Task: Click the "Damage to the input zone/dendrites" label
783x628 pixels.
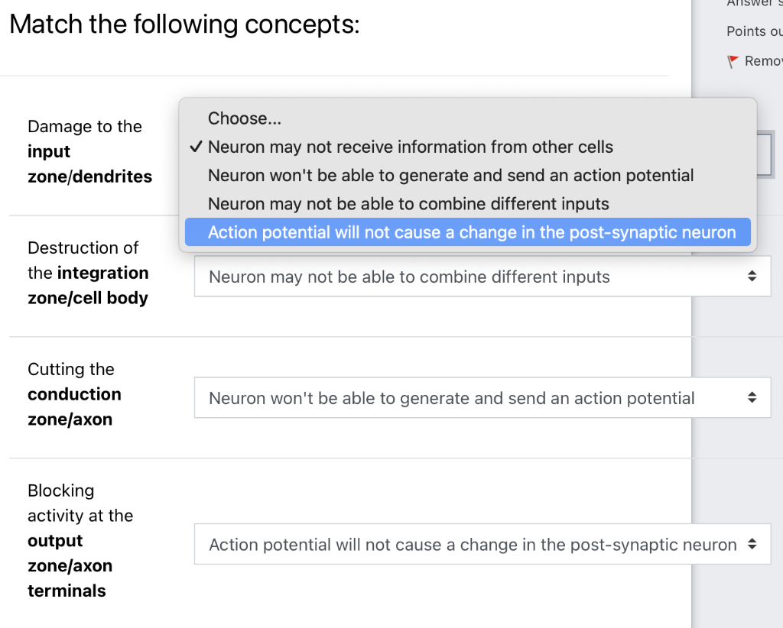Action: click(89, 151)
